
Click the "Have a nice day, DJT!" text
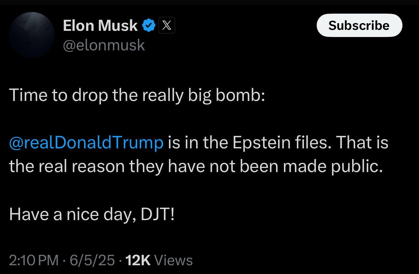pos(92,214)
